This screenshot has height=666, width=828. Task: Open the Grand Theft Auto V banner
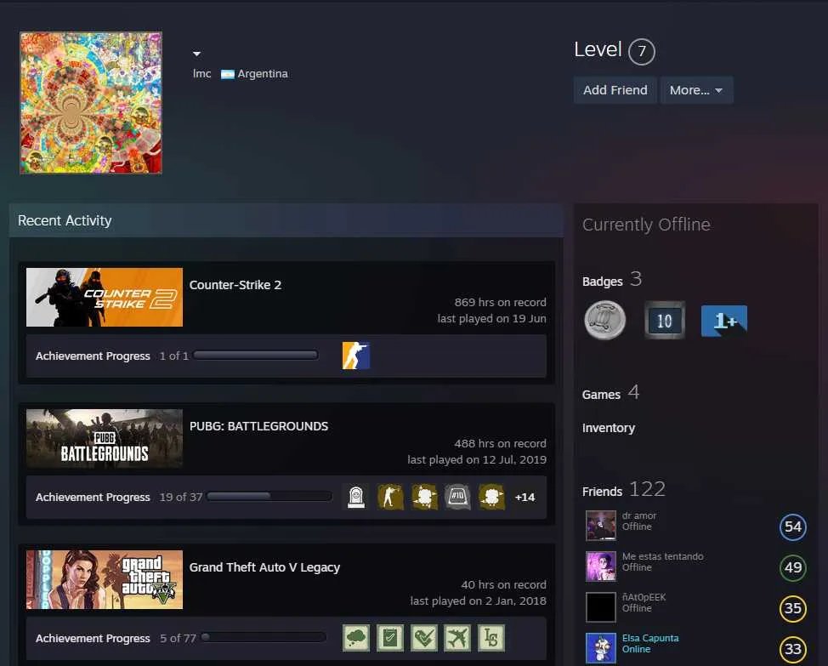105,579
